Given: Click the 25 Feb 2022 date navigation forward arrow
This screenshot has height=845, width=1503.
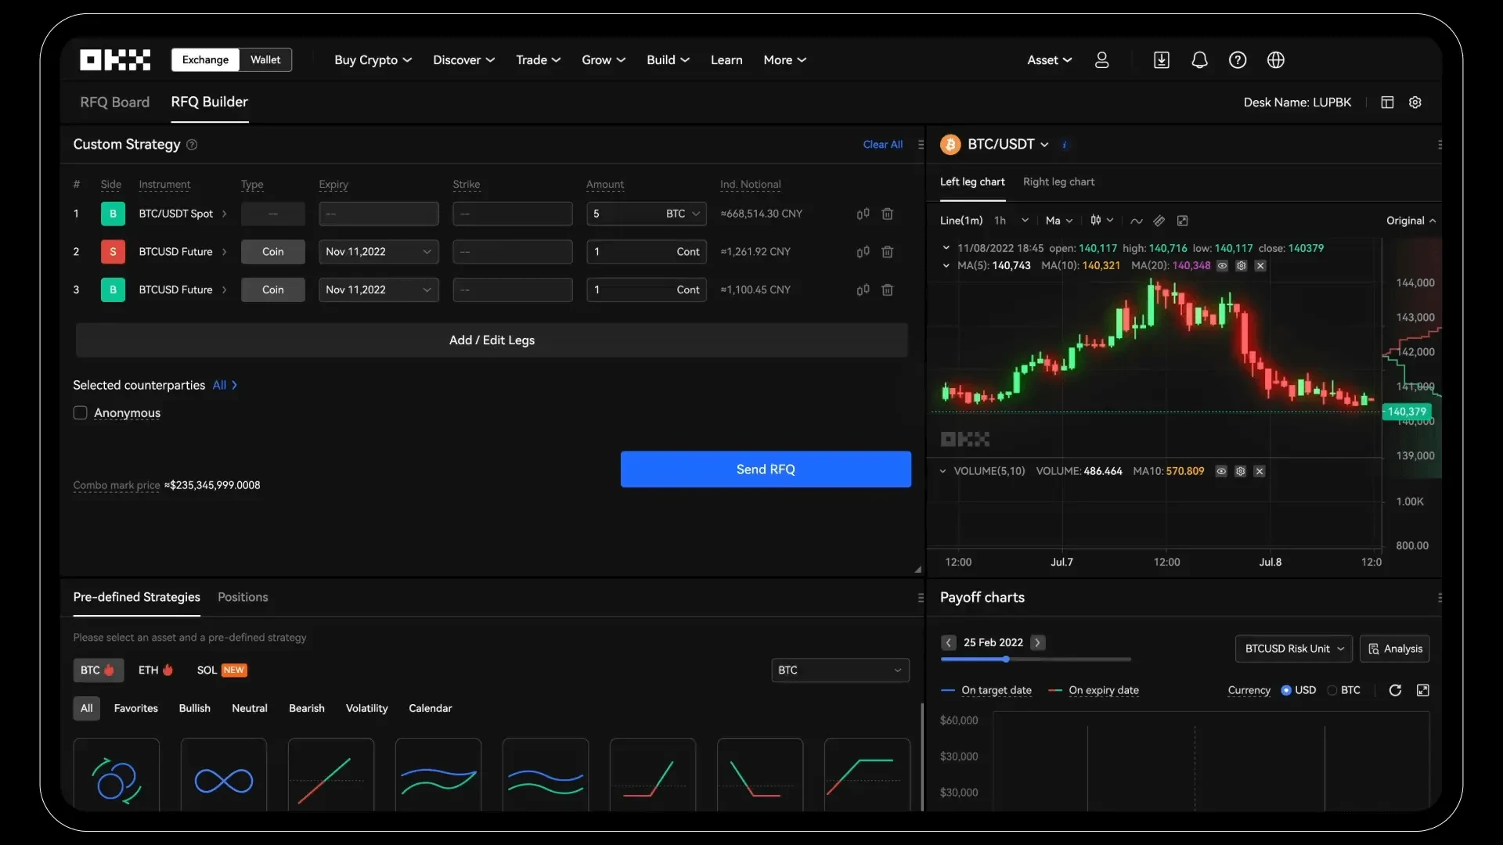Looking at the screenshot, I should (x=1036, y=642).
